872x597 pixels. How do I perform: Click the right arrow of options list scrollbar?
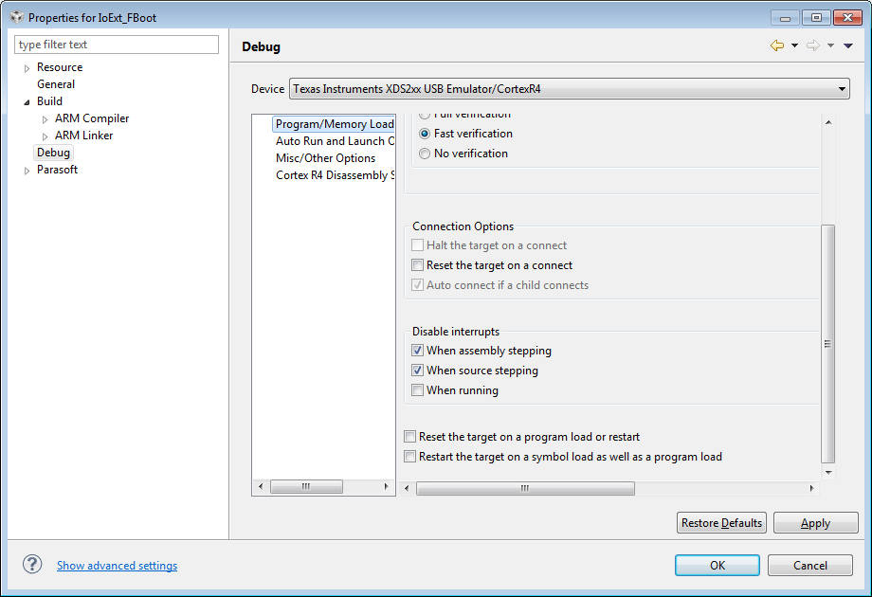(386, 486)
